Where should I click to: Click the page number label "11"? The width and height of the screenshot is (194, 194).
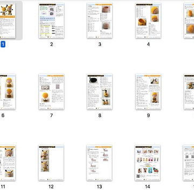tap(3, 186)
